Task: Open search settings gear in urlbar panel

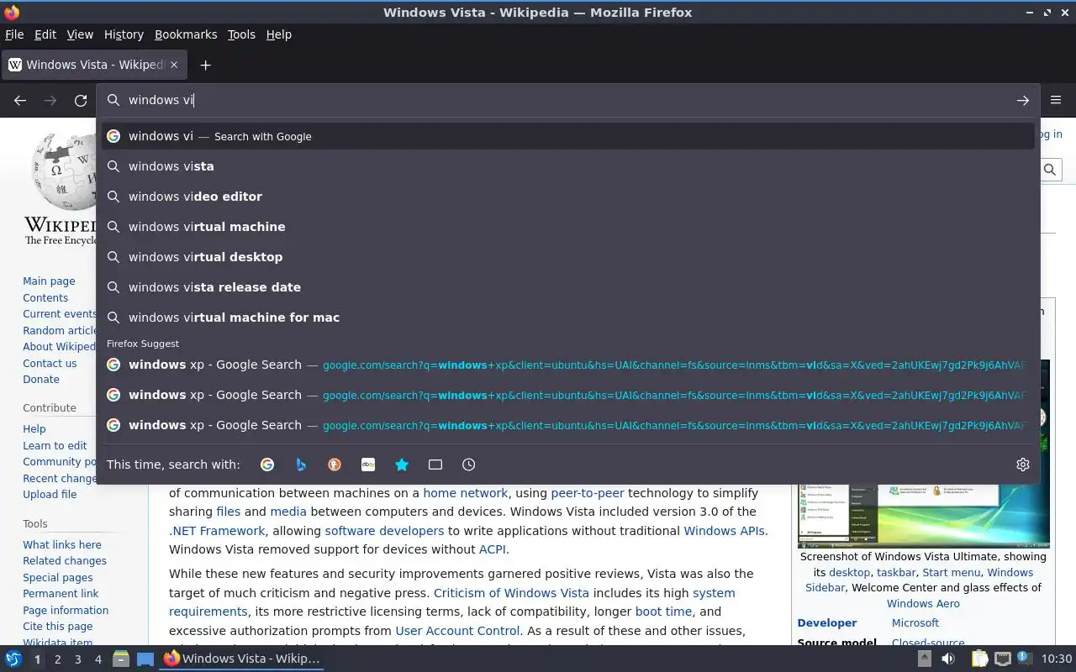Action: coord(1023,465)
